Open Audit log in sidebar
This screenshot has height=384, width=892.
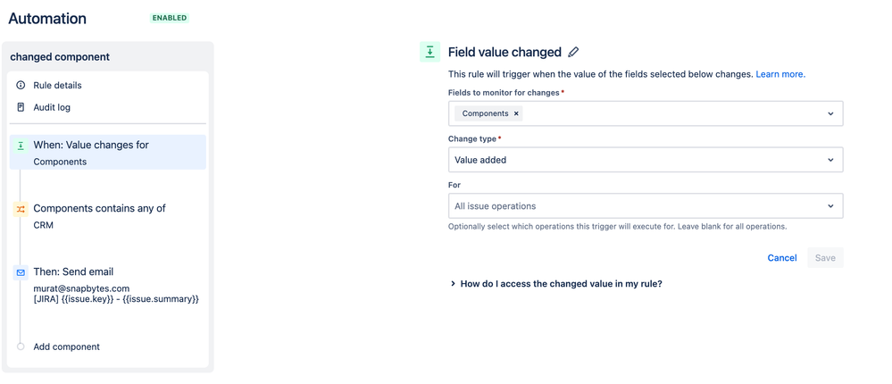[52, 107]
